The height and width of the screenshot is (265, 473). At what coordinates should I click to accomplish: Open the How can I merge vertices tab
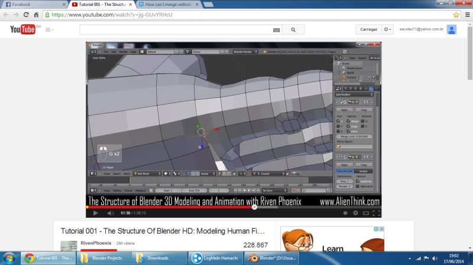pyautogui.click(x=169, y=5)
